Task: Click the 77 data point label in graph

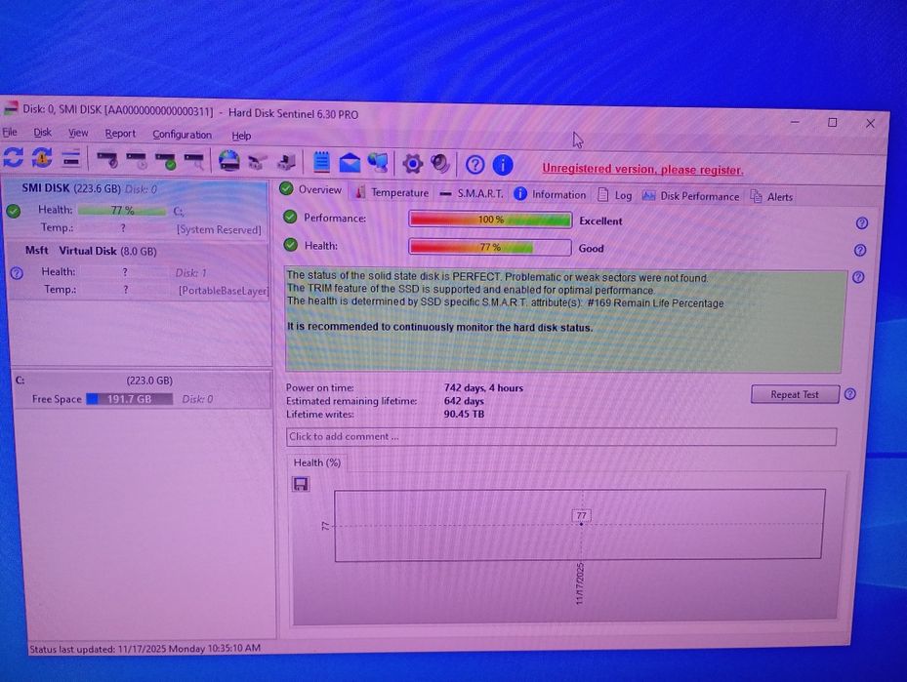Action: 581,515
